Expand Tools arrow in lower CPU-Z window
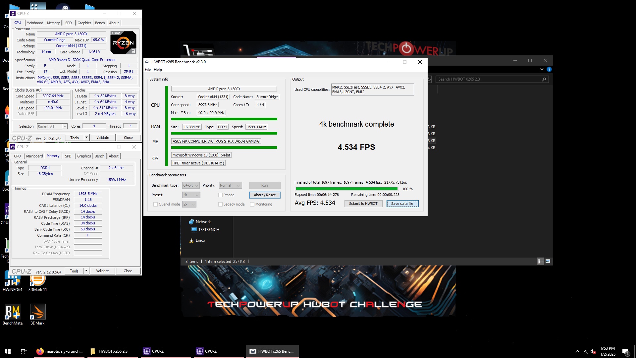Screen dimensions: 636x358 (86, 271)
